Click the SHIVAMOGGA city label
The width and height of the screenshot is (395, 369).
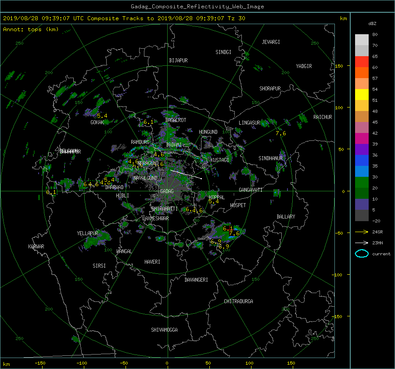pyautogui.click(x=164, y=330)
